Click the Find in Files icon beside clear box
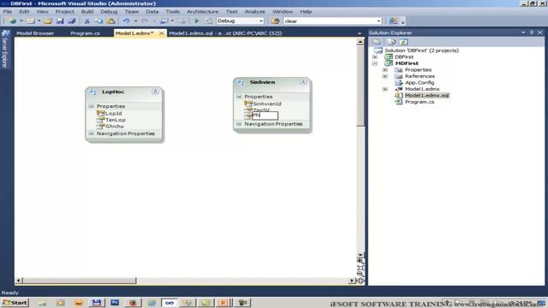 point(276,21)
